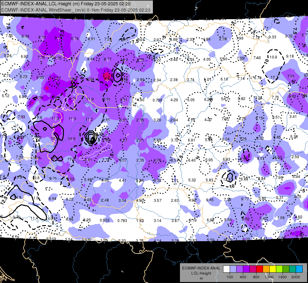Select the orange swatch in the legend
The image size is (308, 283).
266,269
